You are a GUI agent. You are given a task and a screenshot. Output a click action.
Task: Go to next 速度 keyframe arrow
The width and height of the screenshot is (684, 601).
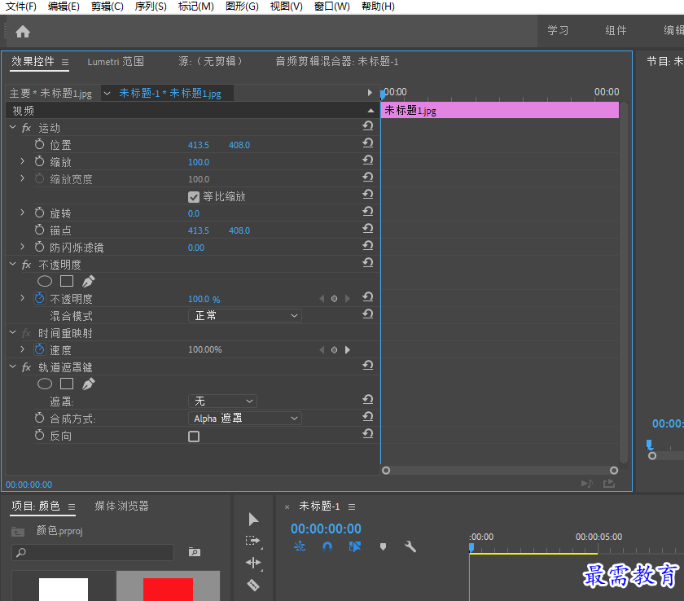[x=347, y=350]
